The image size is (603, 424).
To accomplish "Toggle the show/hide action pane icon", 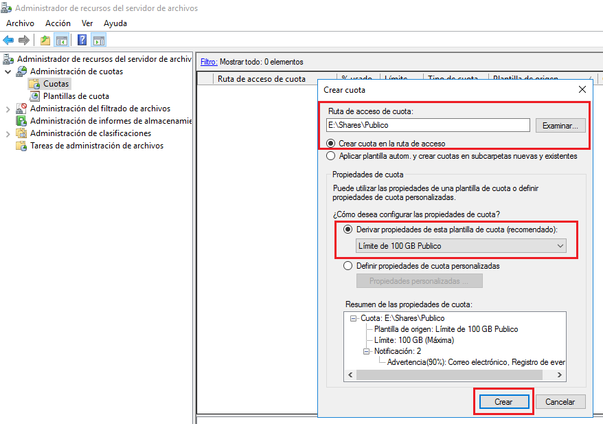I will pos(99,40).
